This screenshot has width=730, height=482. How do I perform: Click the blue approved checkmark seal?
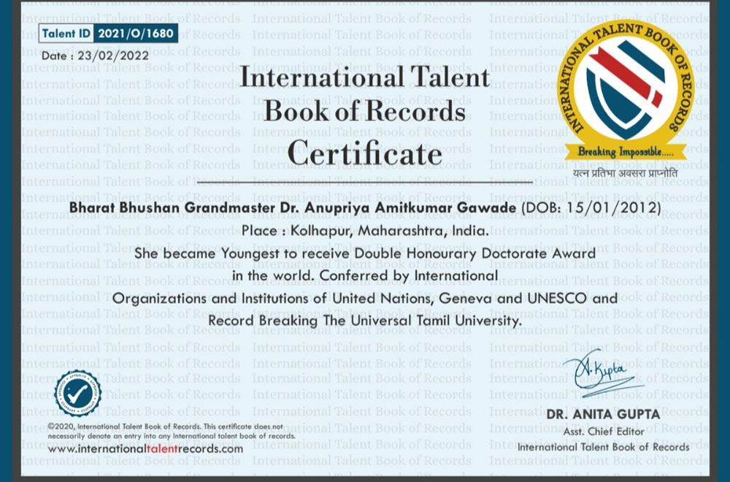pos(78,394)
